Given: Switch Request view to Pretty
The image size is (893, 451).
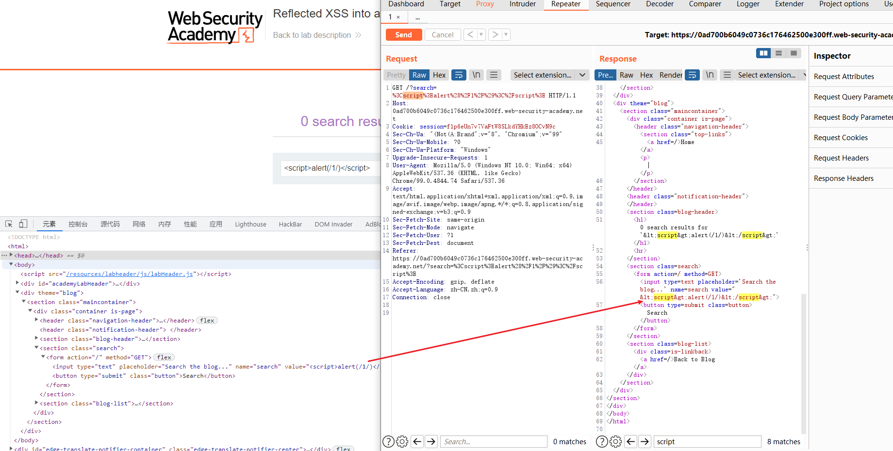Looking at the screenshot, I should point(397,75).
